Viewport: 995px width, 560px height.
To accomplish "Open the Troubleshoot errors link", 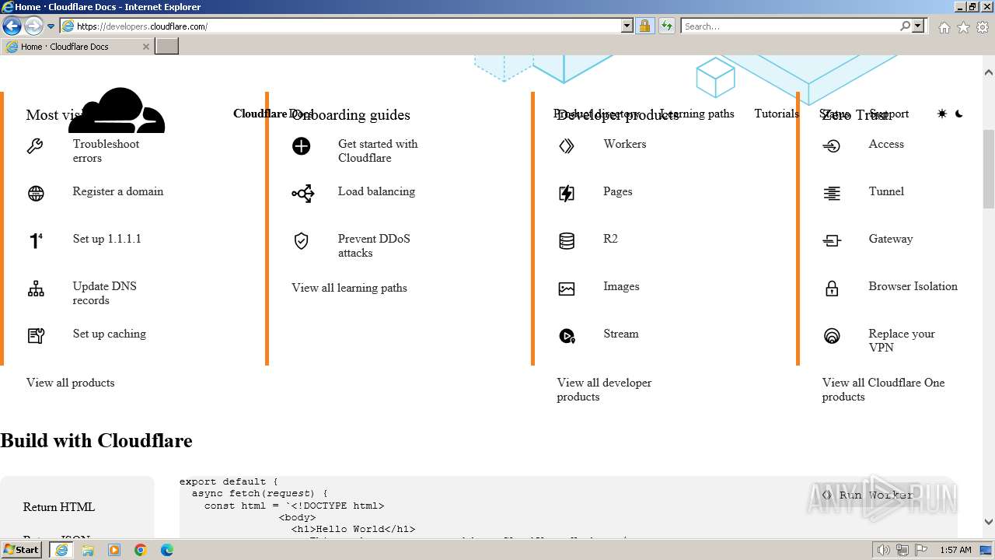I will (x=106, y=151).
